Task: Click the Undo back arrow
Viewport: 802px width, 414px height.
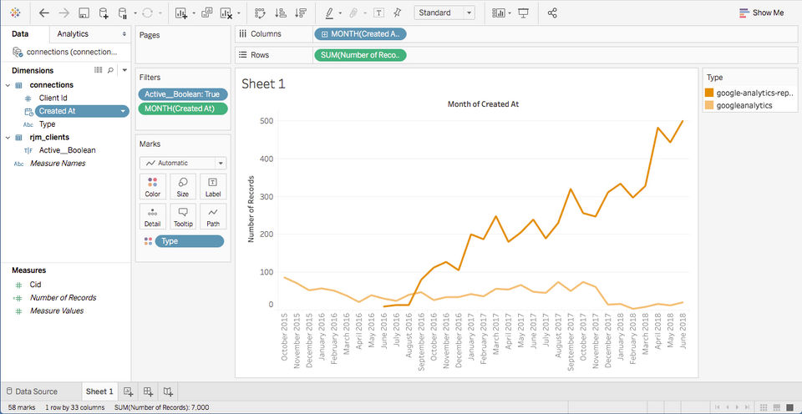Action: [x=43, y=13]
